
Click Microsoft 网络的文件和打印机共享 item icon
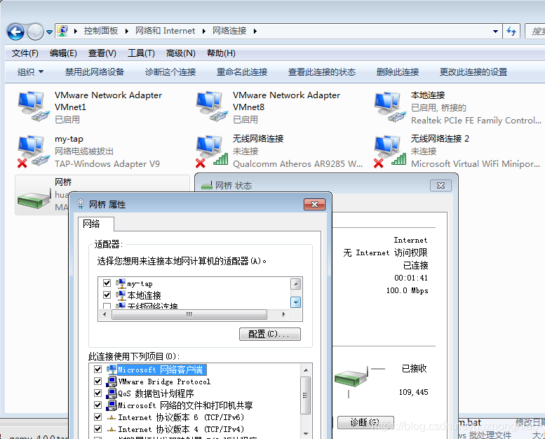click(x=112, y=405)
